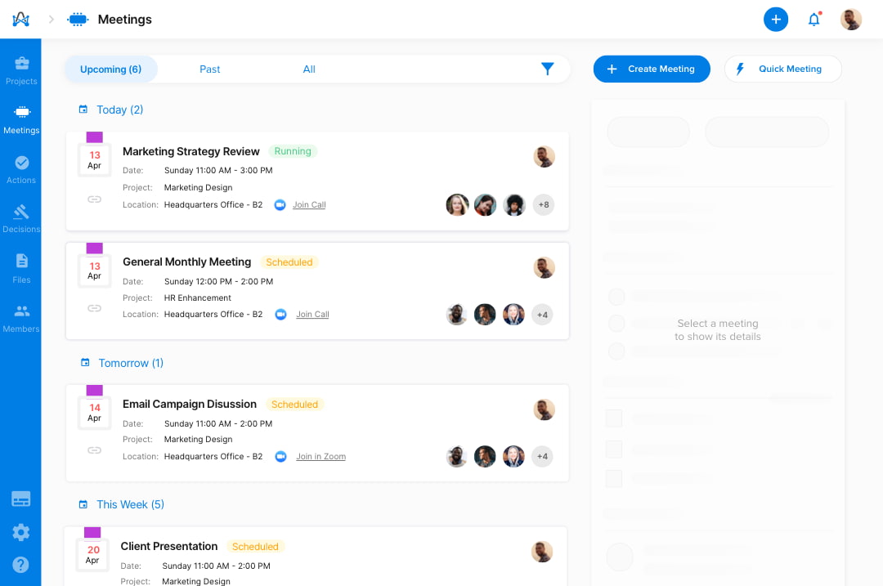Open the Files sidebar section
Viewport: 883px width, 586px height.
(21, 269)
